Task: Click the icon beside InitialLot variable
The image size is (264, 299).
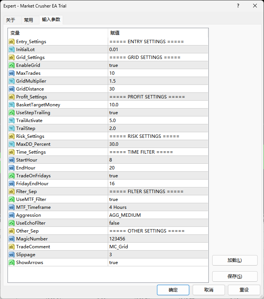Action: (x=11, y=50)
